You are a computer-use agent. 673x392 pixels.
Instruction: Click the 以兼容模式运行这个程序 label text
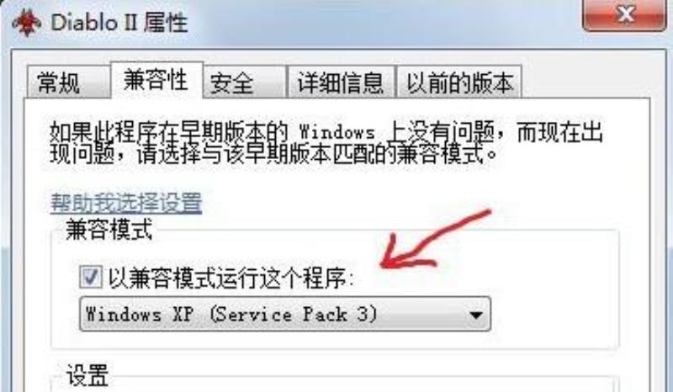click(231, 278)
